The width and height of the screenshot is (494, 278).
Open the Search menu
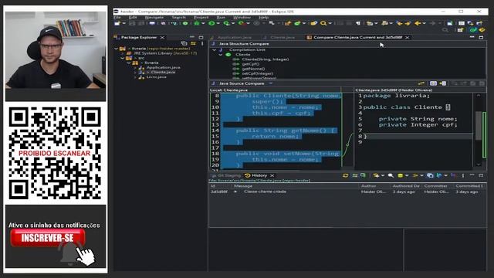178,17
